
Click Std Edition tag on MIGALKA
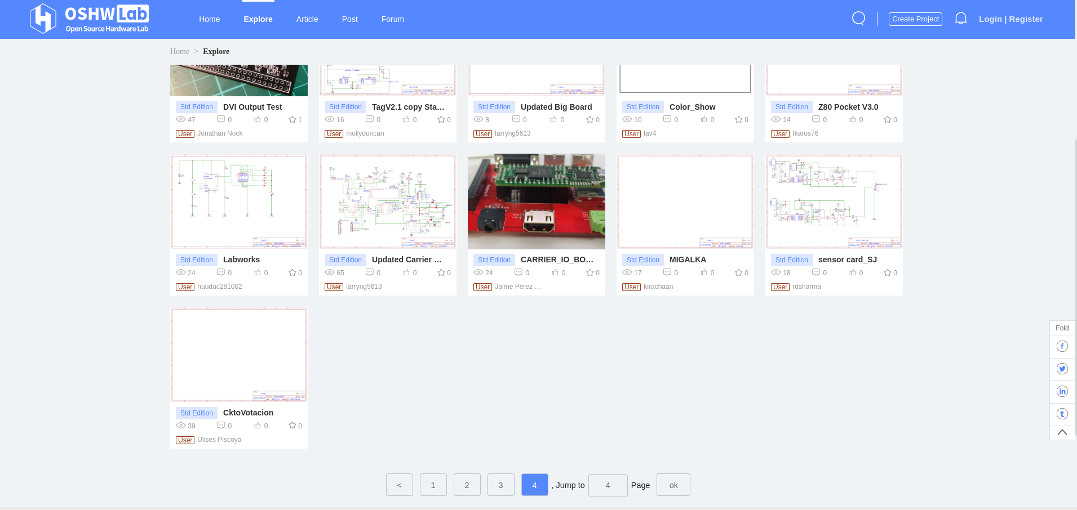click(x=643, y=260)
